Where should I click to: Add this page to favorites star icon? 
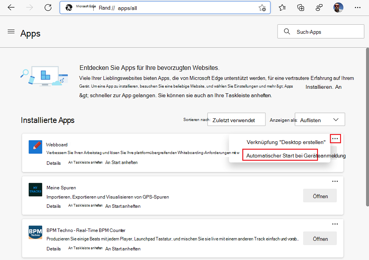pos(262,8)
